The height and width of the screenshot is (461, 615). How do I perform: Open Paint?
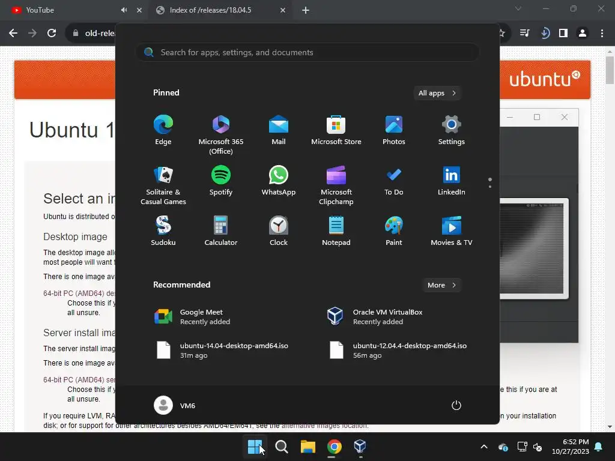pyautogui.click(x=394, y=231)
